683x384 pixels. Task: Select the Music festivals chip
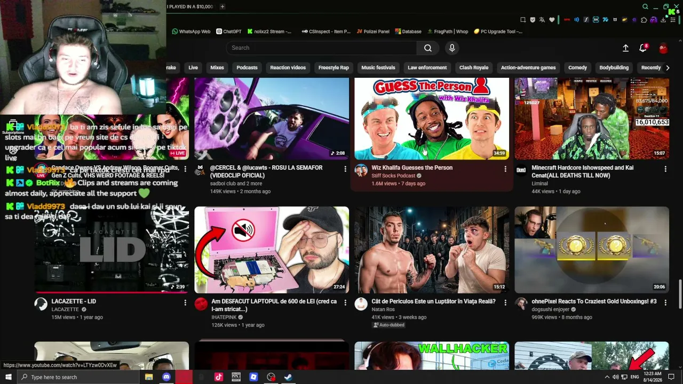point(378,68)
